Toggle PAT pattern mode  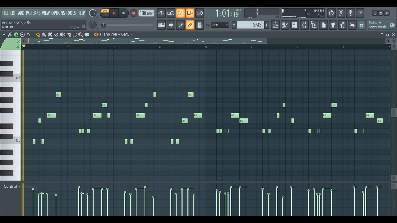coord(105,11)
